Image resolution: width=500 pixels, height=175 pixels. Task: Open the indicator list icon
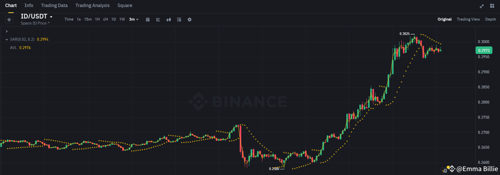[x=179, y=19]
